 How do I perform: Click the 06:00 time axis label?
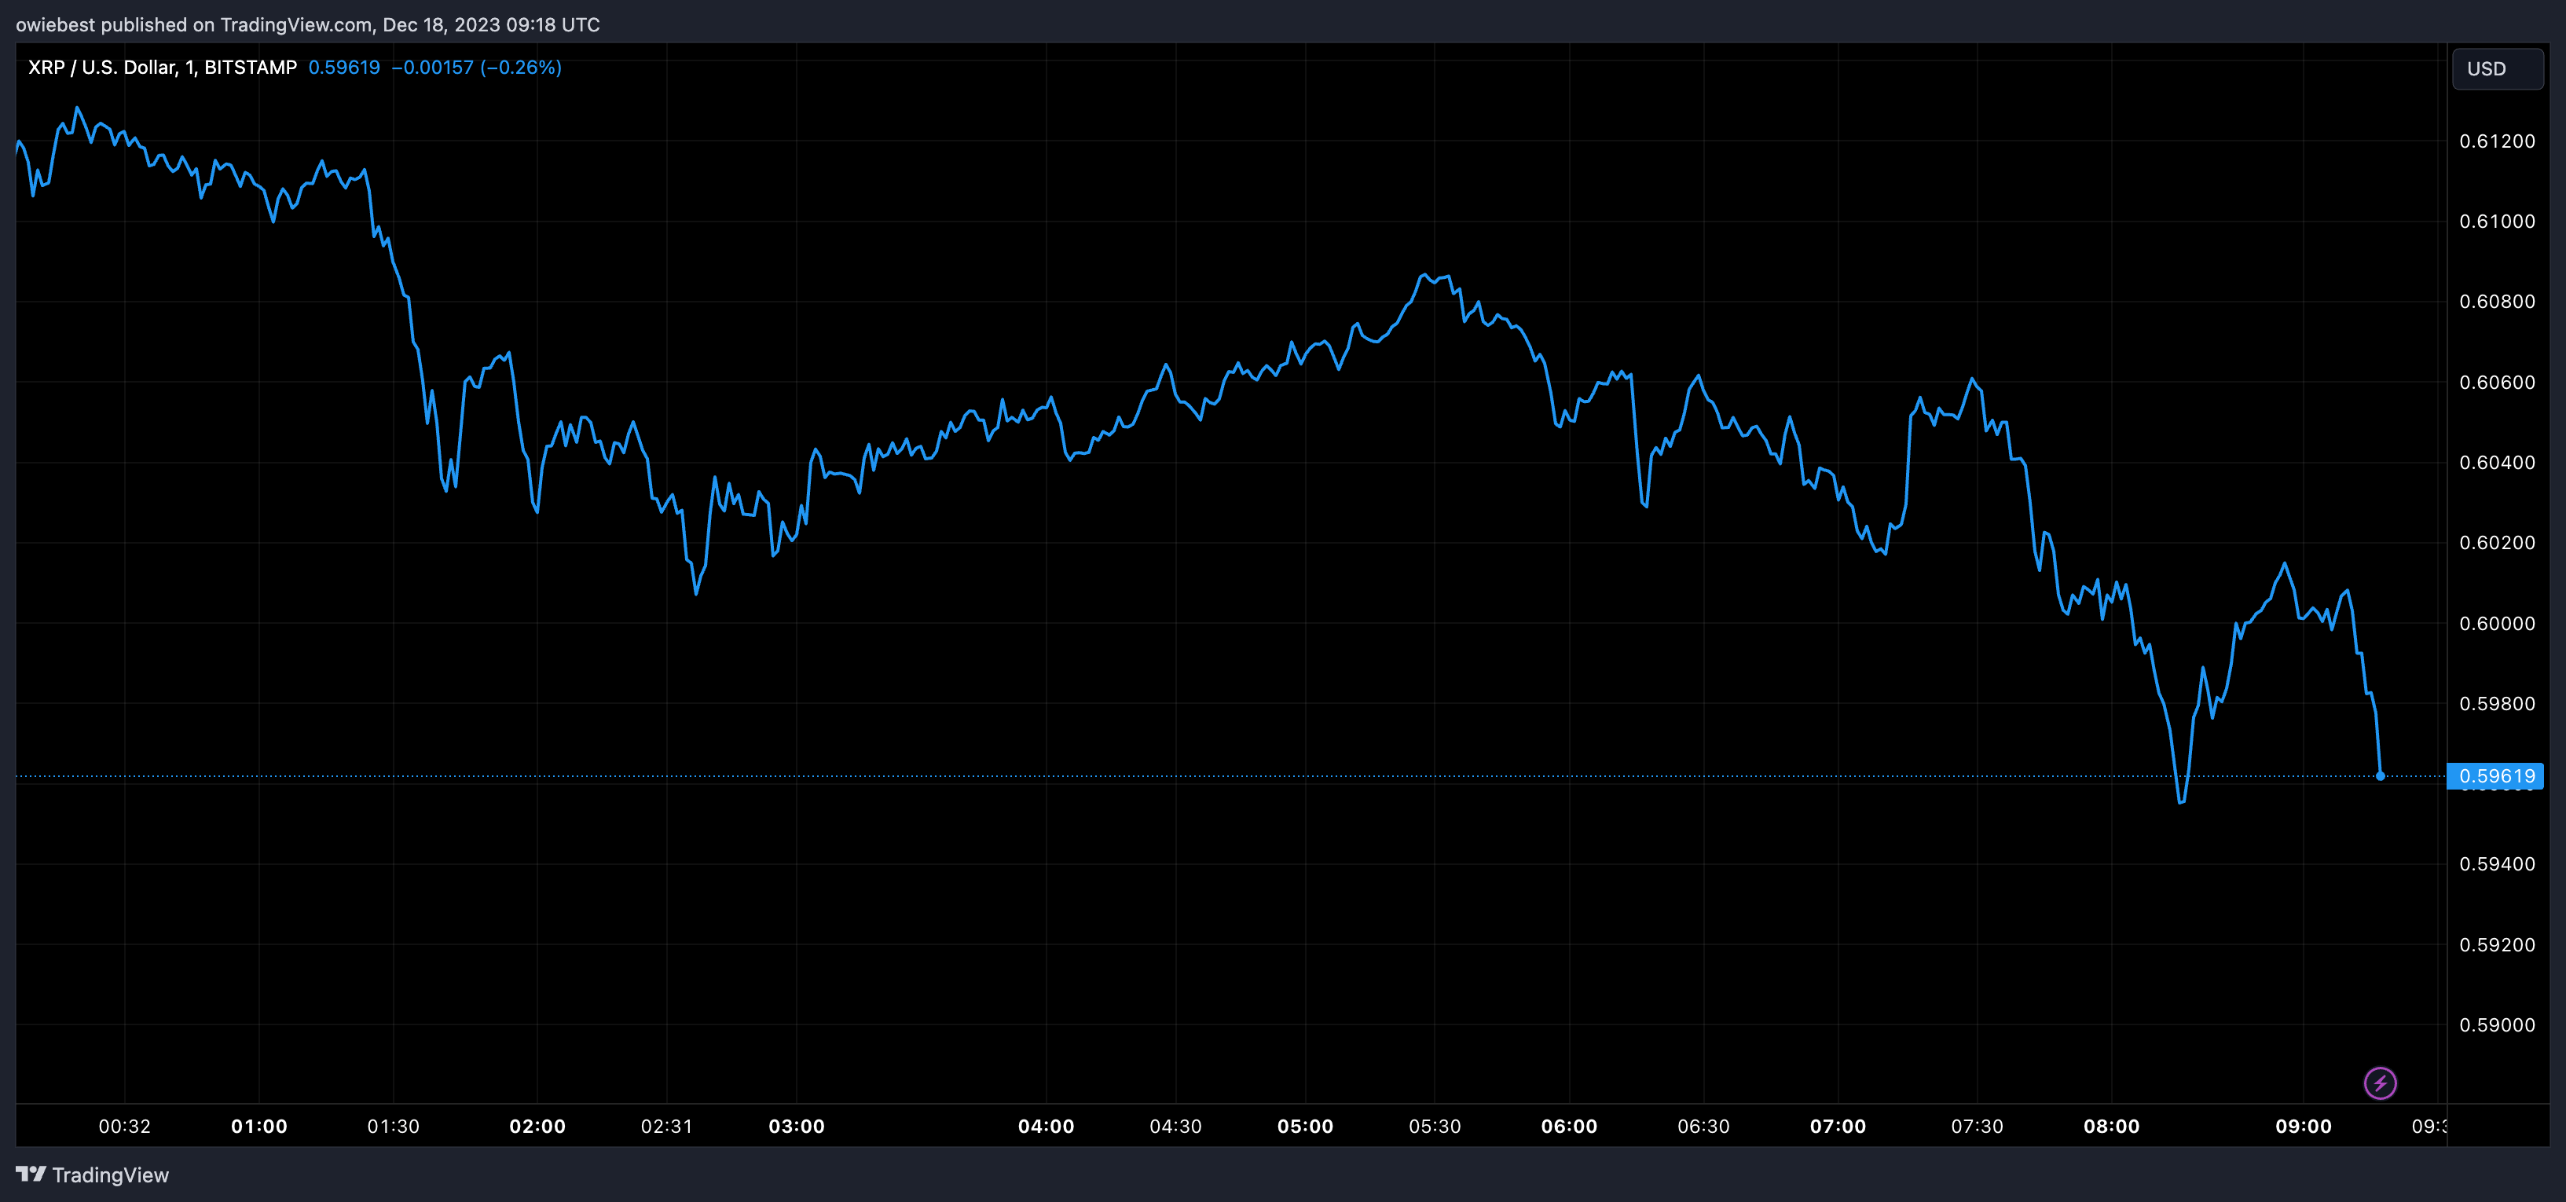tap(1569, 1127)
